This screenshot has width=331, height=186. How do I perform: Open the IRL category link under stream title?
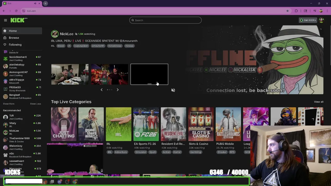pyautogui.click(x=53, y=46)
